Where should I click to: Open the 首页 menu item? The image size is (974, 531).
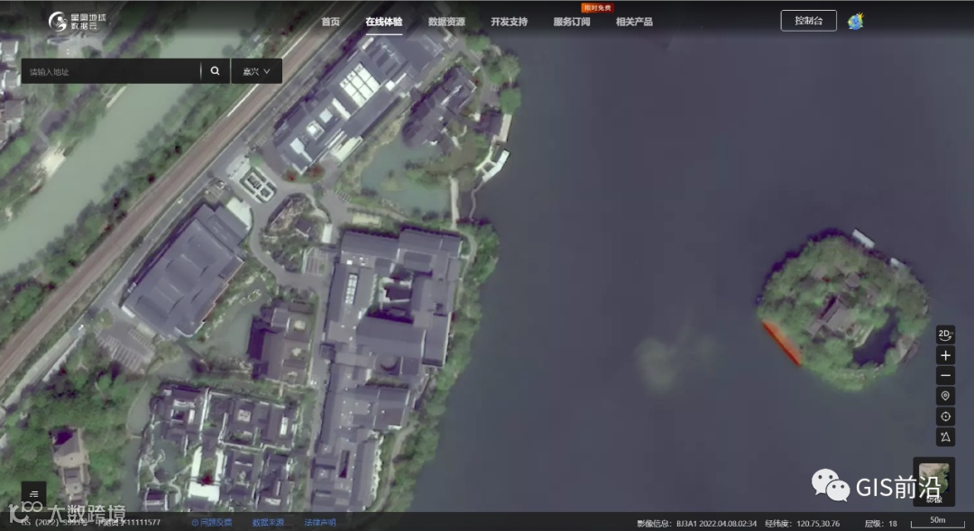click(x=330, y=22)
